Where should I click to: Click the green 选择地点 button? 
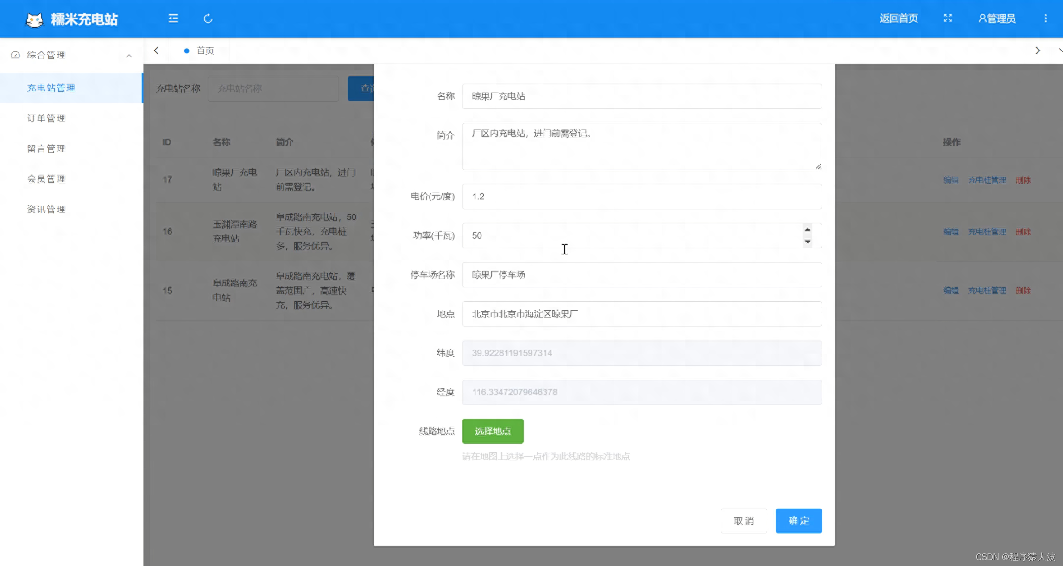click(x=493, y=431)
